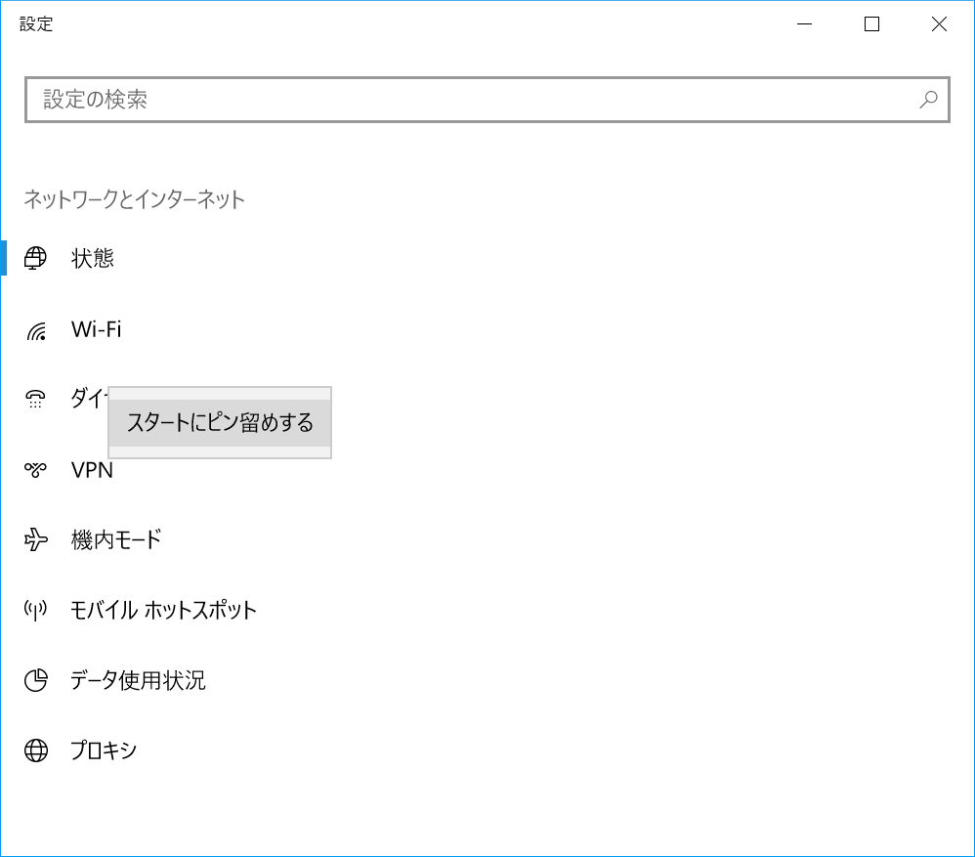The height and width of the screenshot is (857, 975).
Task: Open プロキシ settings page
Action: [104, 750]
